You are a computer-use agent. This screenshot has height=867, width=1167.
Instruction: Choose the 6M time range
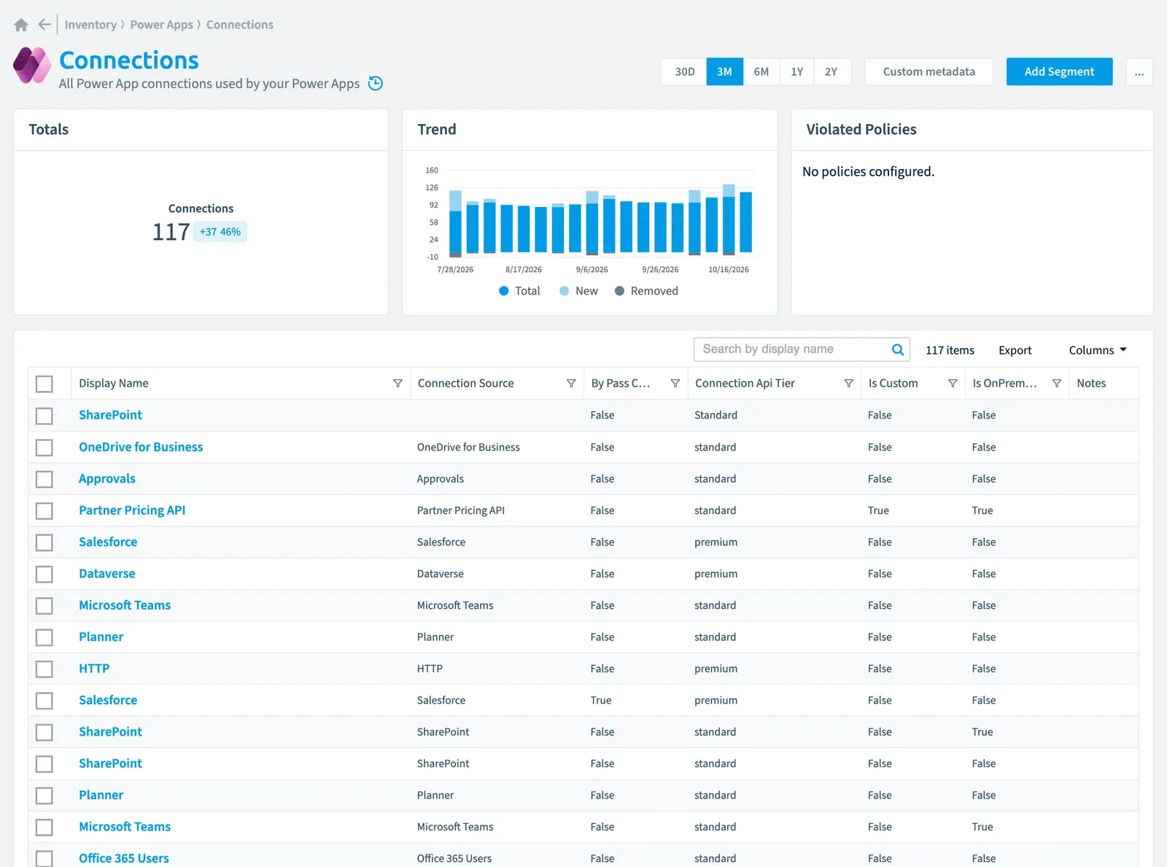pos(761,72)
